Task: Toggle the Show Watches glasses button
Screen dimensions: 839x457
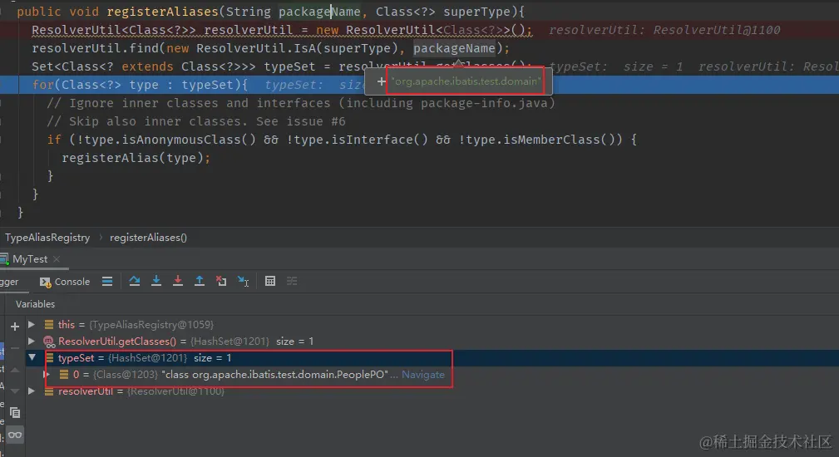Action: pyautogui.click(x=15, y=435)
